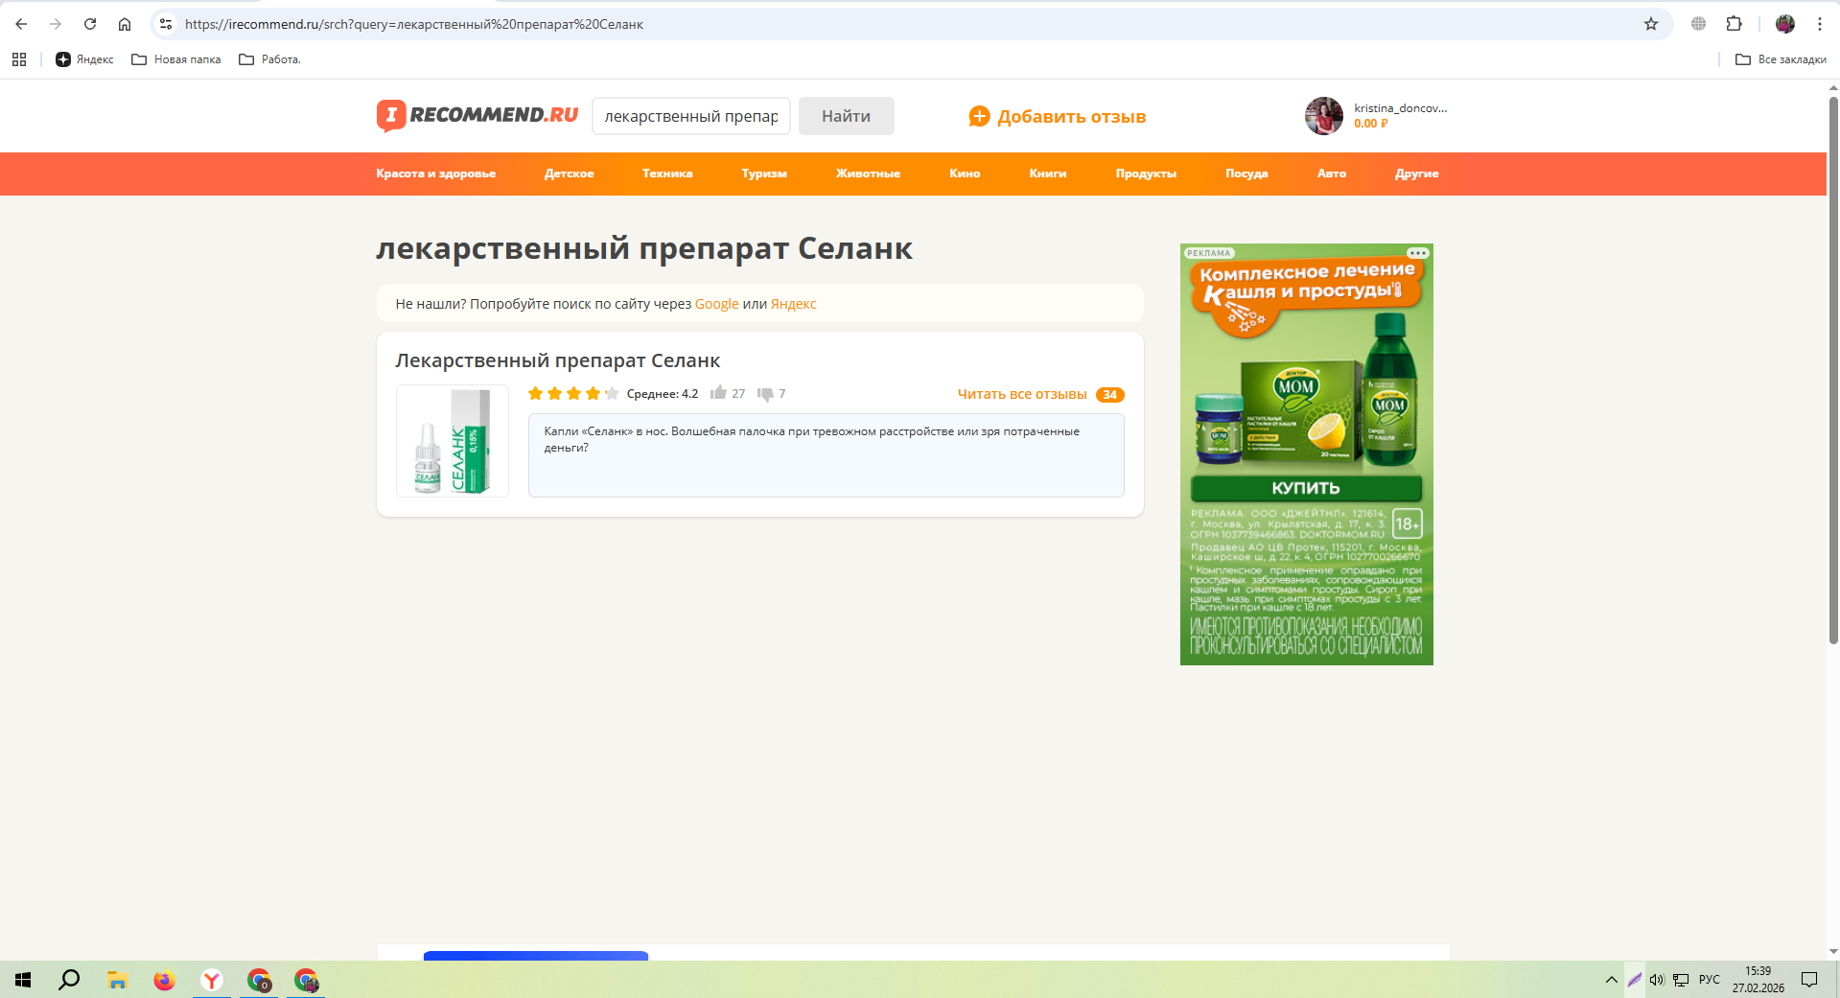Open Кино category
This screenshot has width=1840, height=998.
(x=965, y=174)
